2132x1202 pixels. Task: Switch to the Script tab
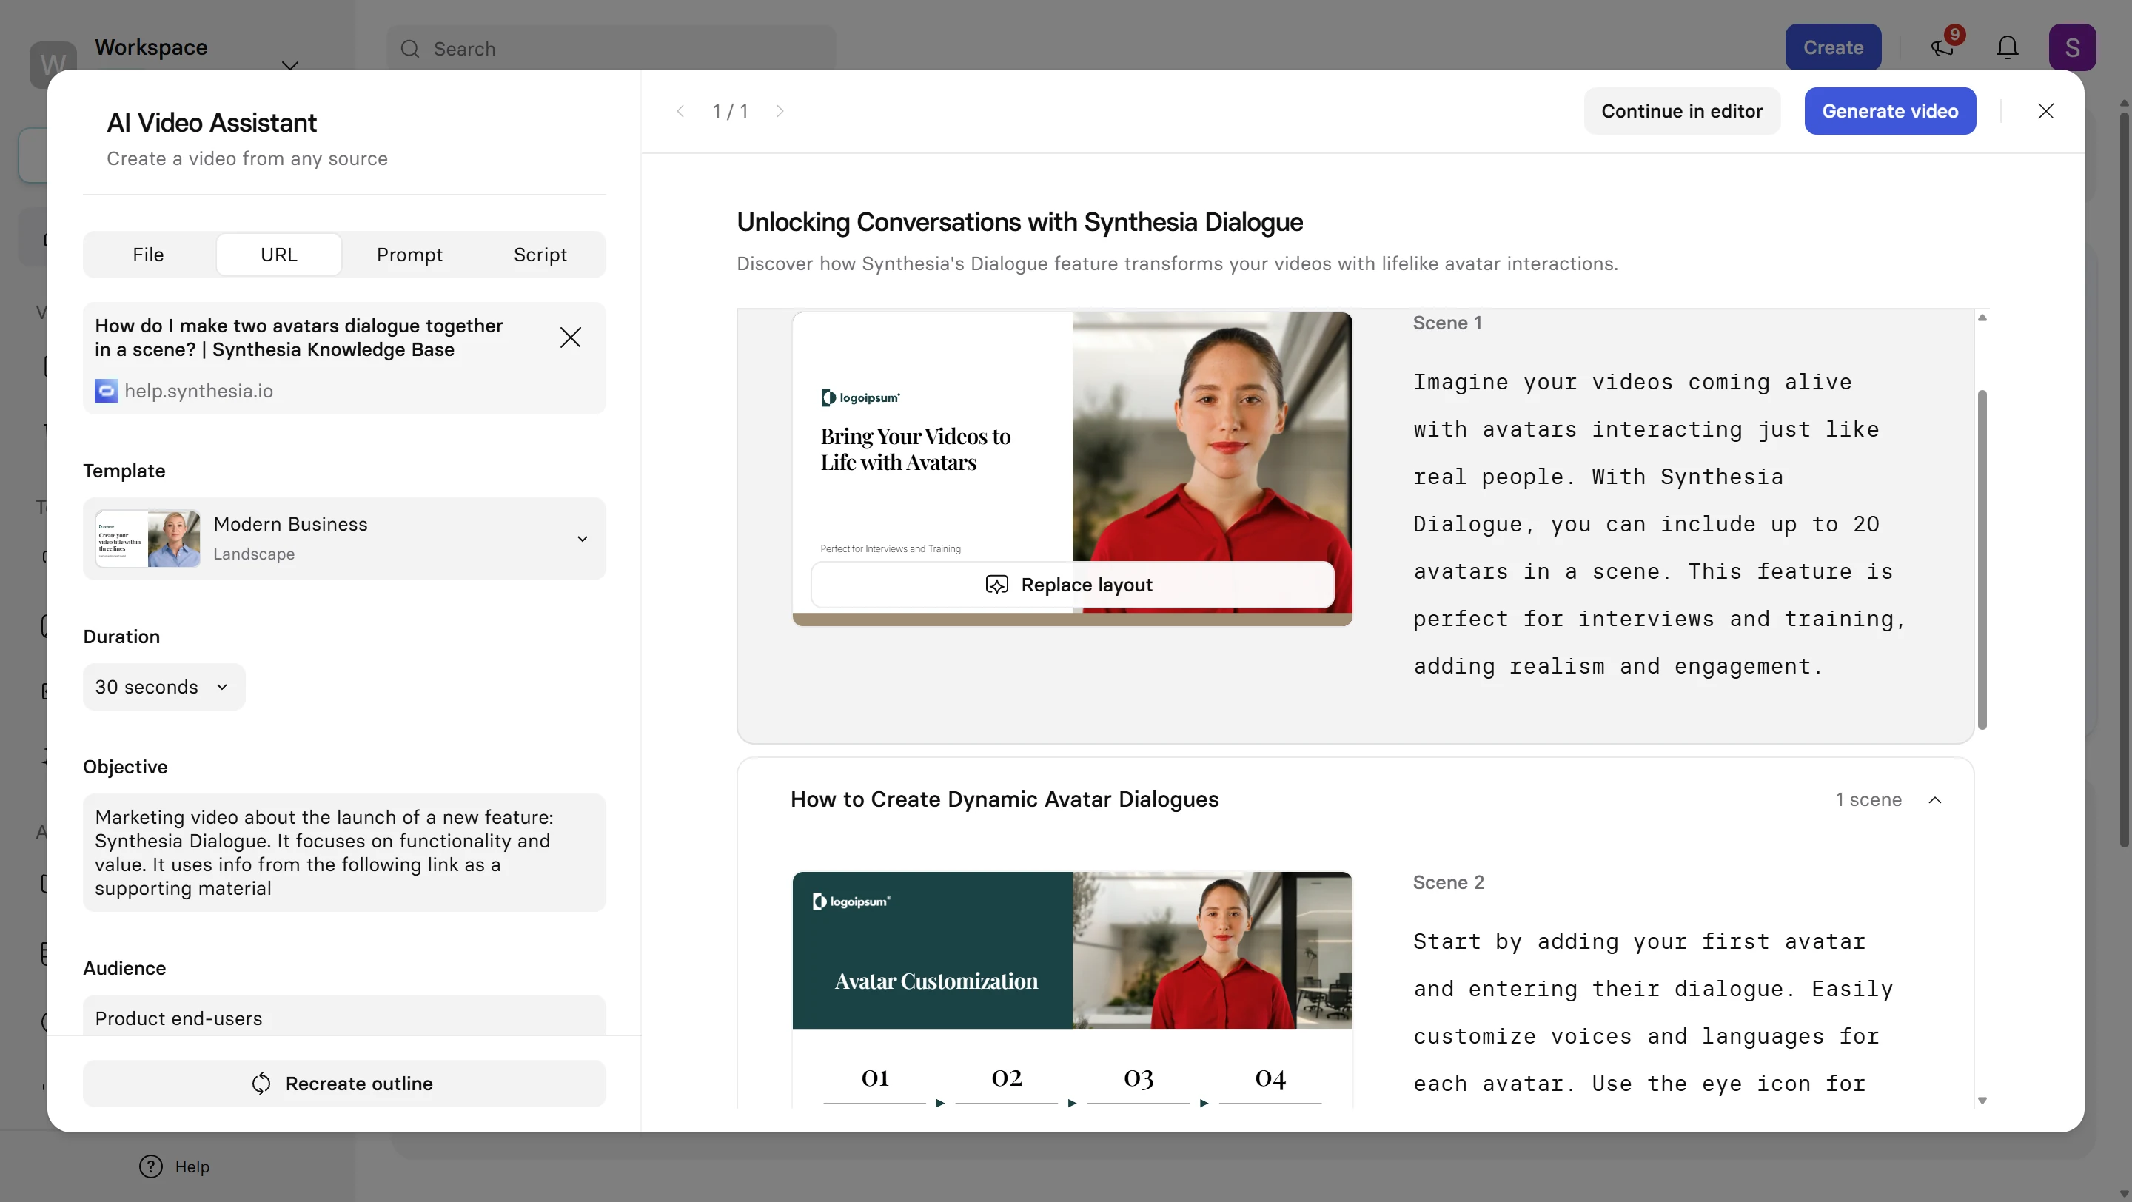(x=540, y=255)
